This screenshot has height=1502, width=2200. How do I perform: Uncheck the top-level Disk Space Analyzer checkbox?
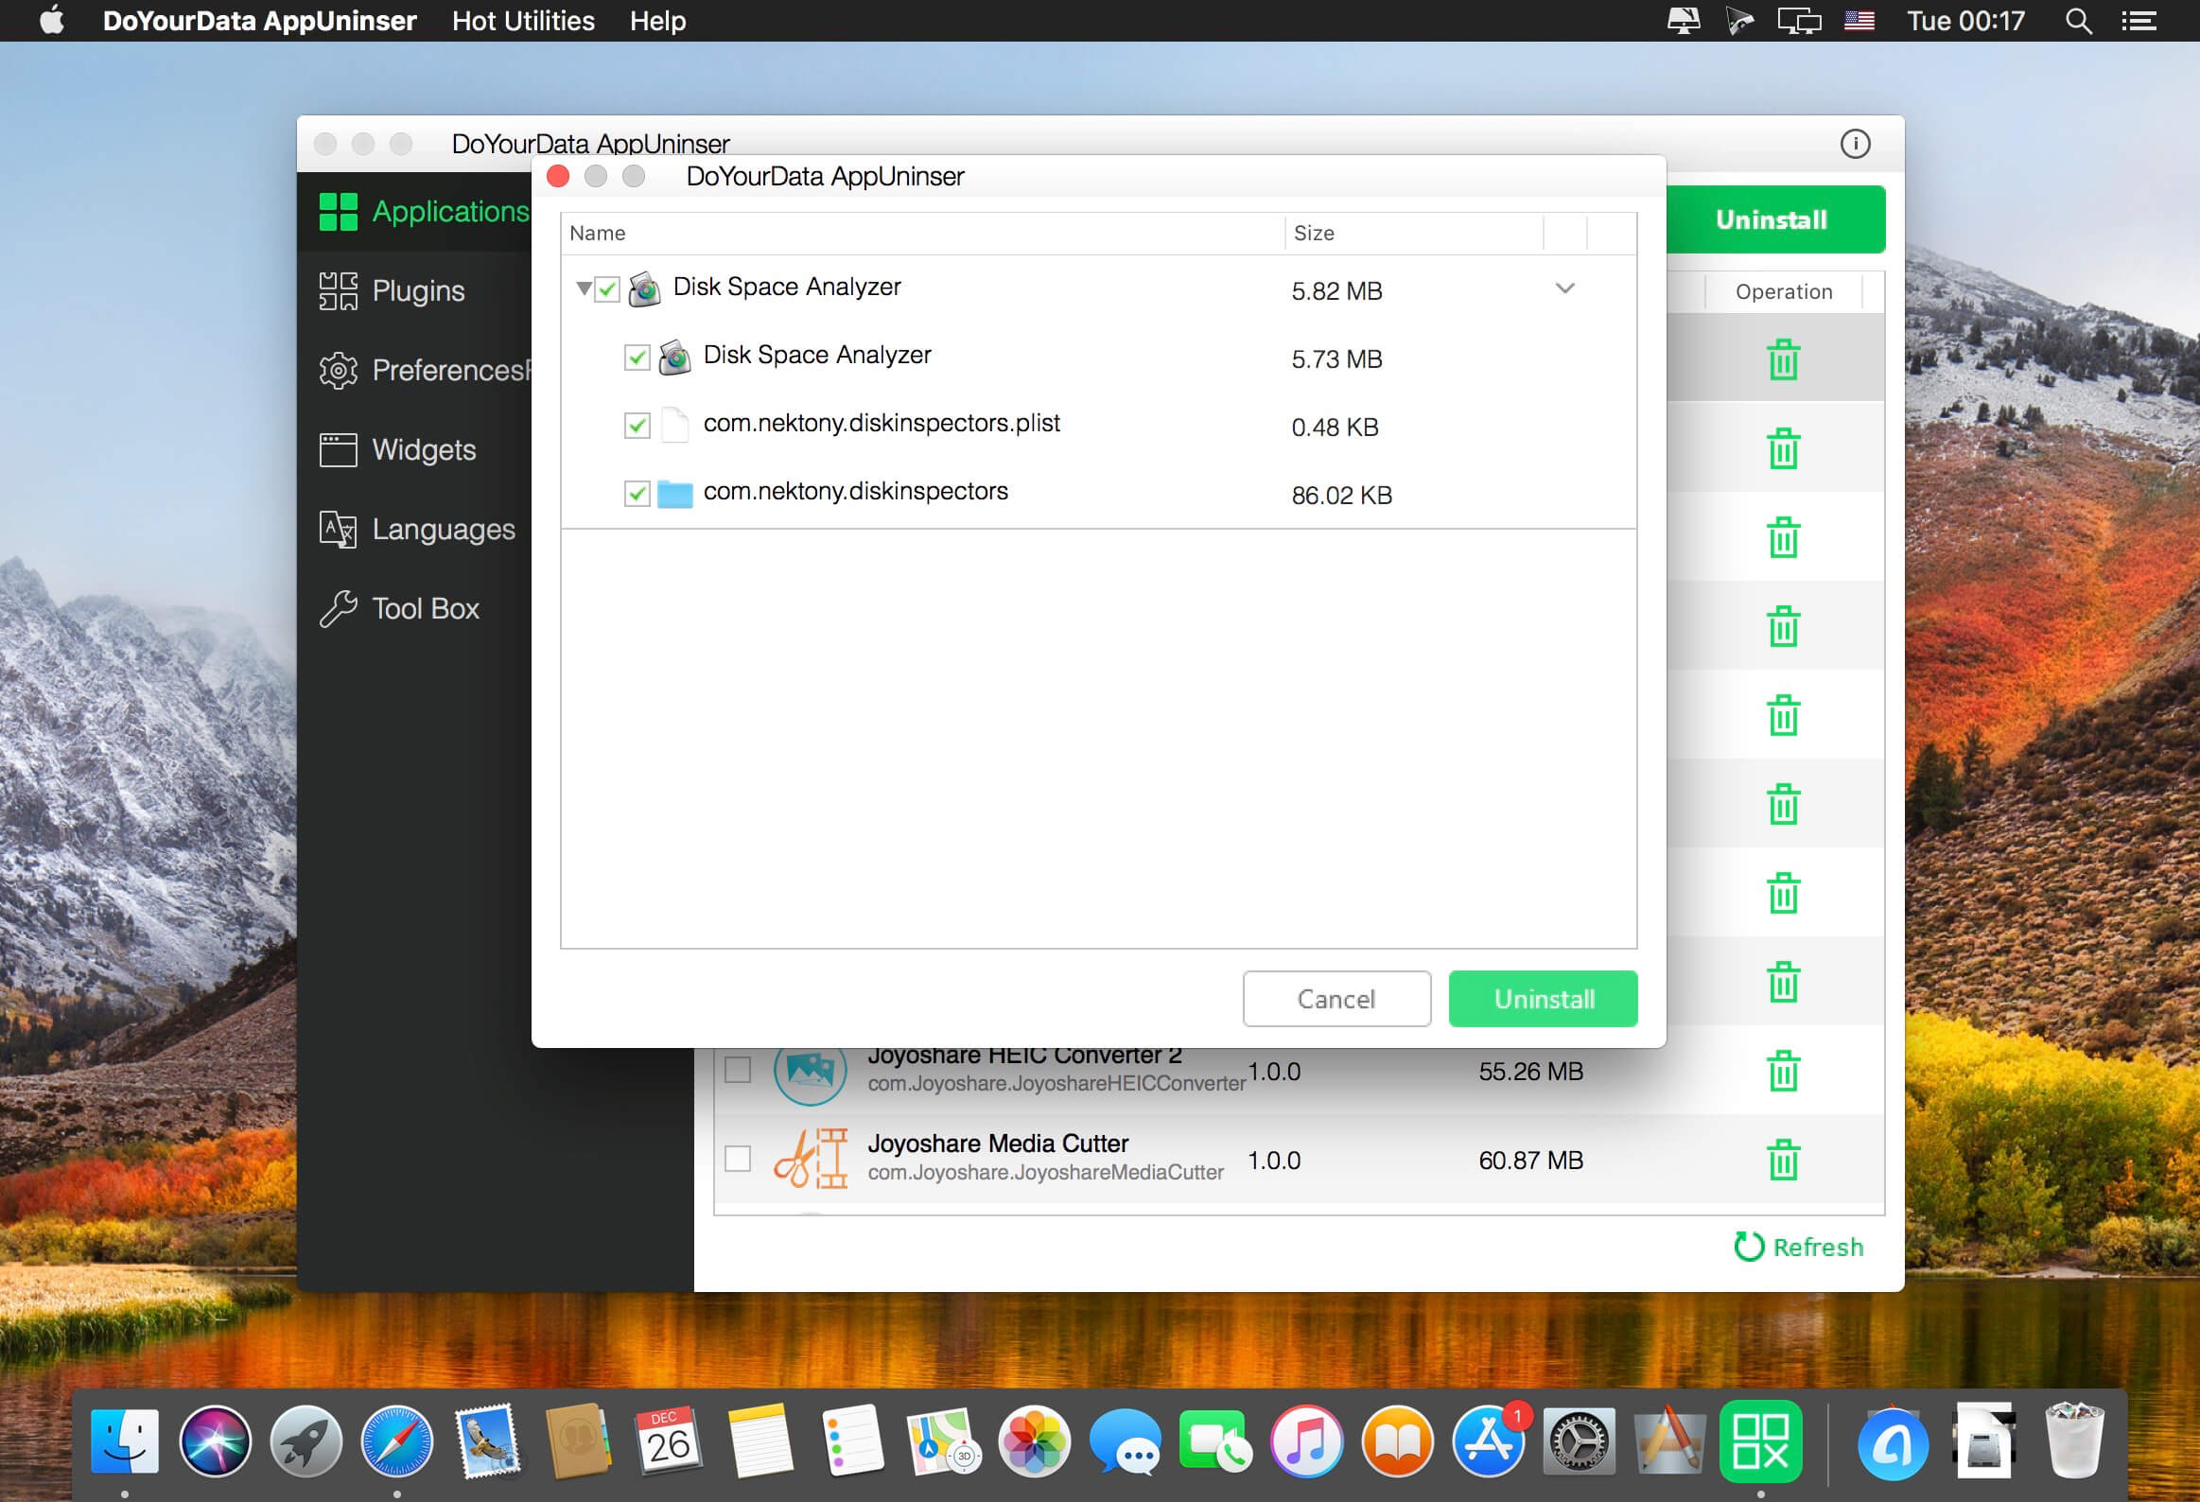coord(608,288)
